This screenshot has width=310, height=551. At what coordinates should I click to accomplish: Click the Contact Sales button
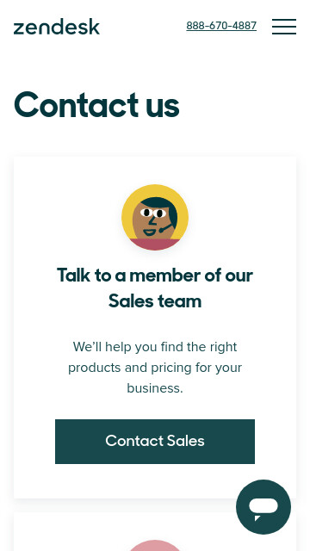[x=155, y=442]
